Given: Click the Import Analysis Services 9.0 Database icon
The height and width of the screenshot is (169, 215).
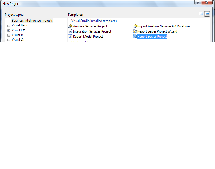Looking at the screenshot, I should [135, 26].
